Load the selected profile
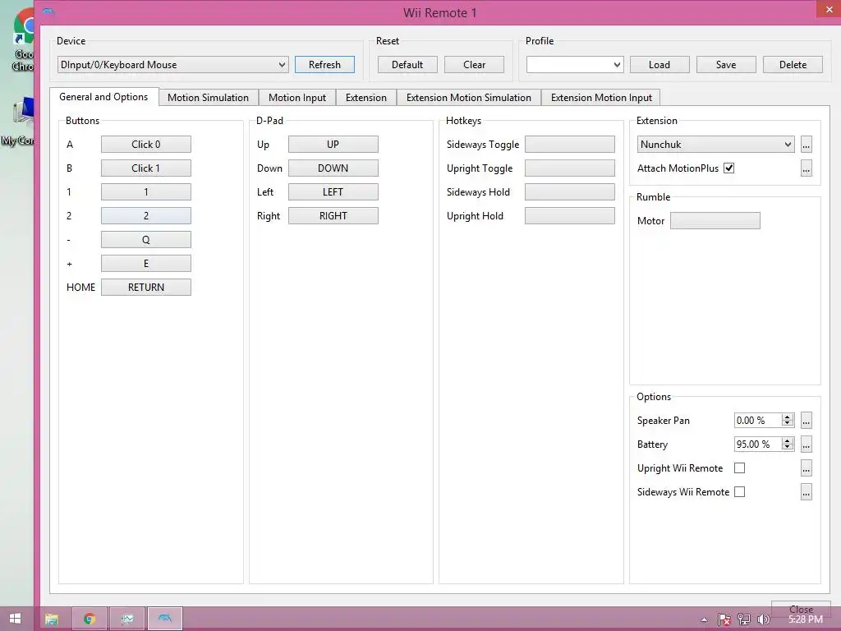The image size is (841, 631). (659, 64)
